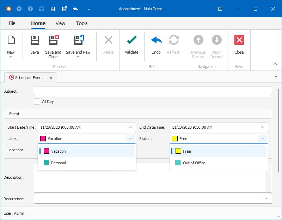Click the form vertical scrollbar
The width and height of the screenshot is (282, 220).
pyautogui.click(x=279, y=130)
